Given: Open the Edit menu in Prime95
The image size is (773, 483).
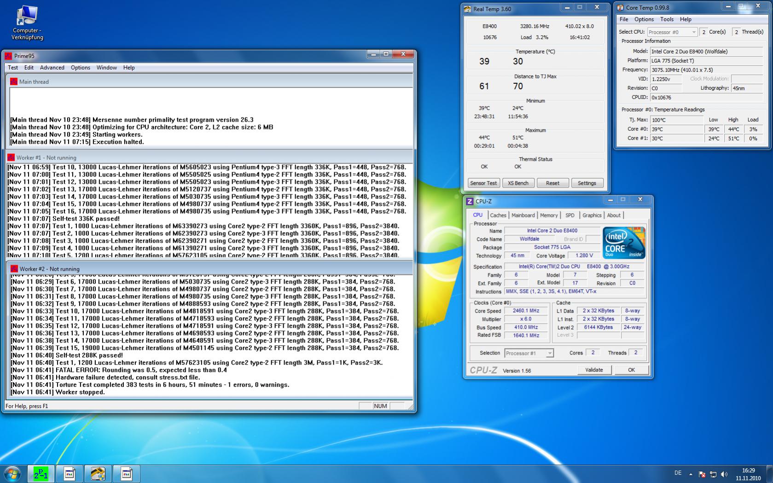Looking at the screenshot, I should pos(29,67).
